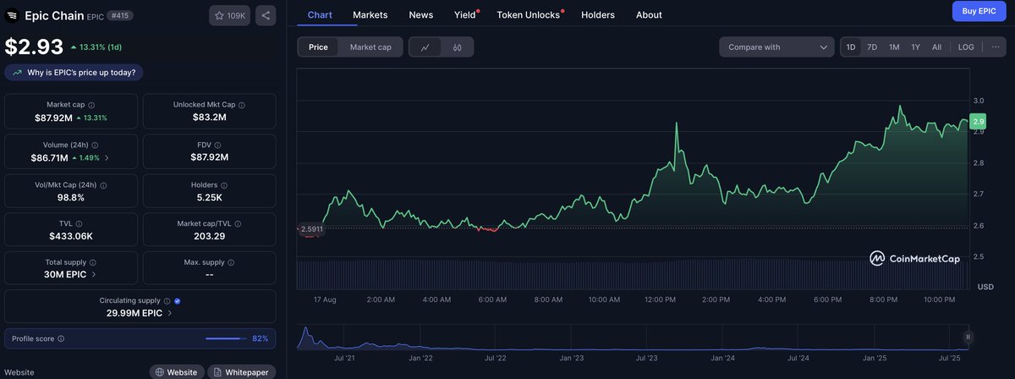Viewport: 1015px width, 379px height.
Task: Select the Market cap chart toggle
Action: click(370, 47)
